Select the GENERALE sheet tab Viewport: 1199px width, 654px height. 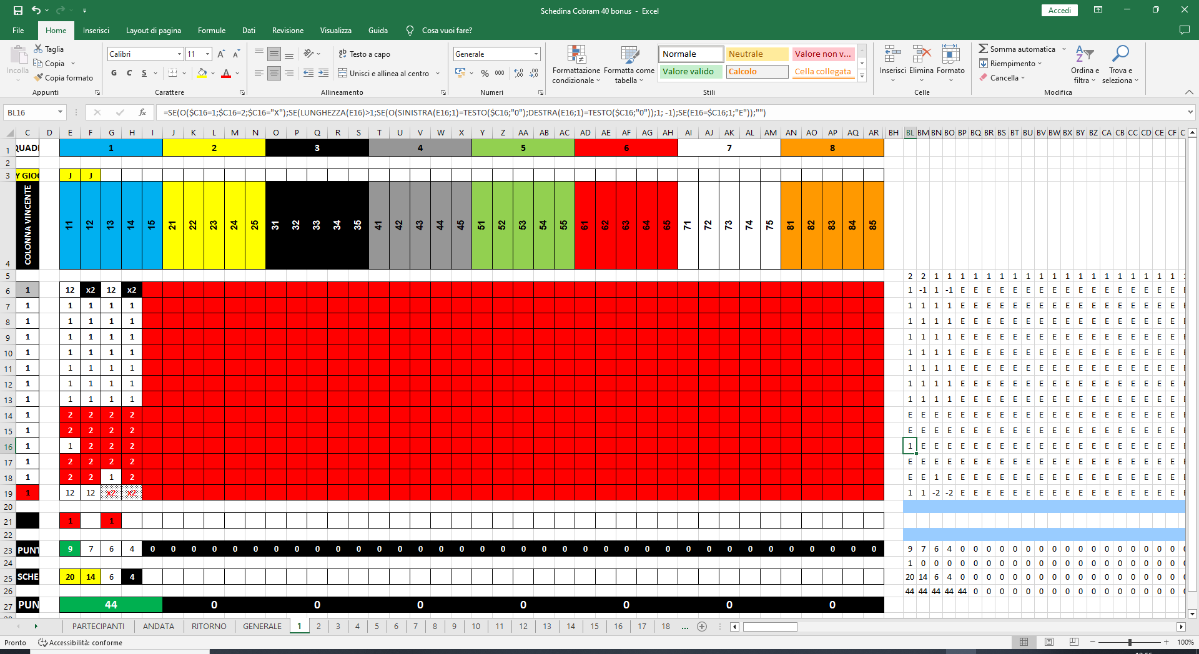click(262, 627)
